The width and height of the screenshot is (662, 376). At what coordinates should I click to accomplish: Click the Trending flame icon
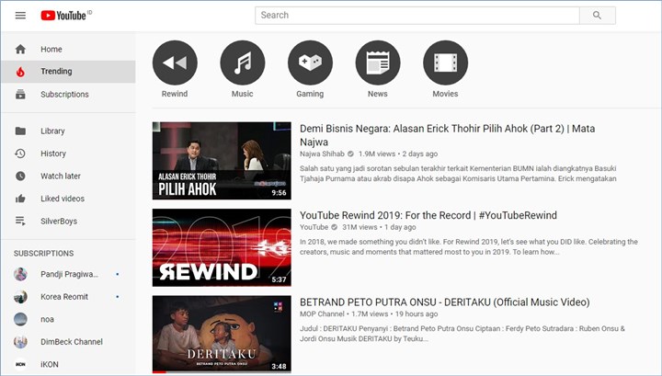click(20, 72)
